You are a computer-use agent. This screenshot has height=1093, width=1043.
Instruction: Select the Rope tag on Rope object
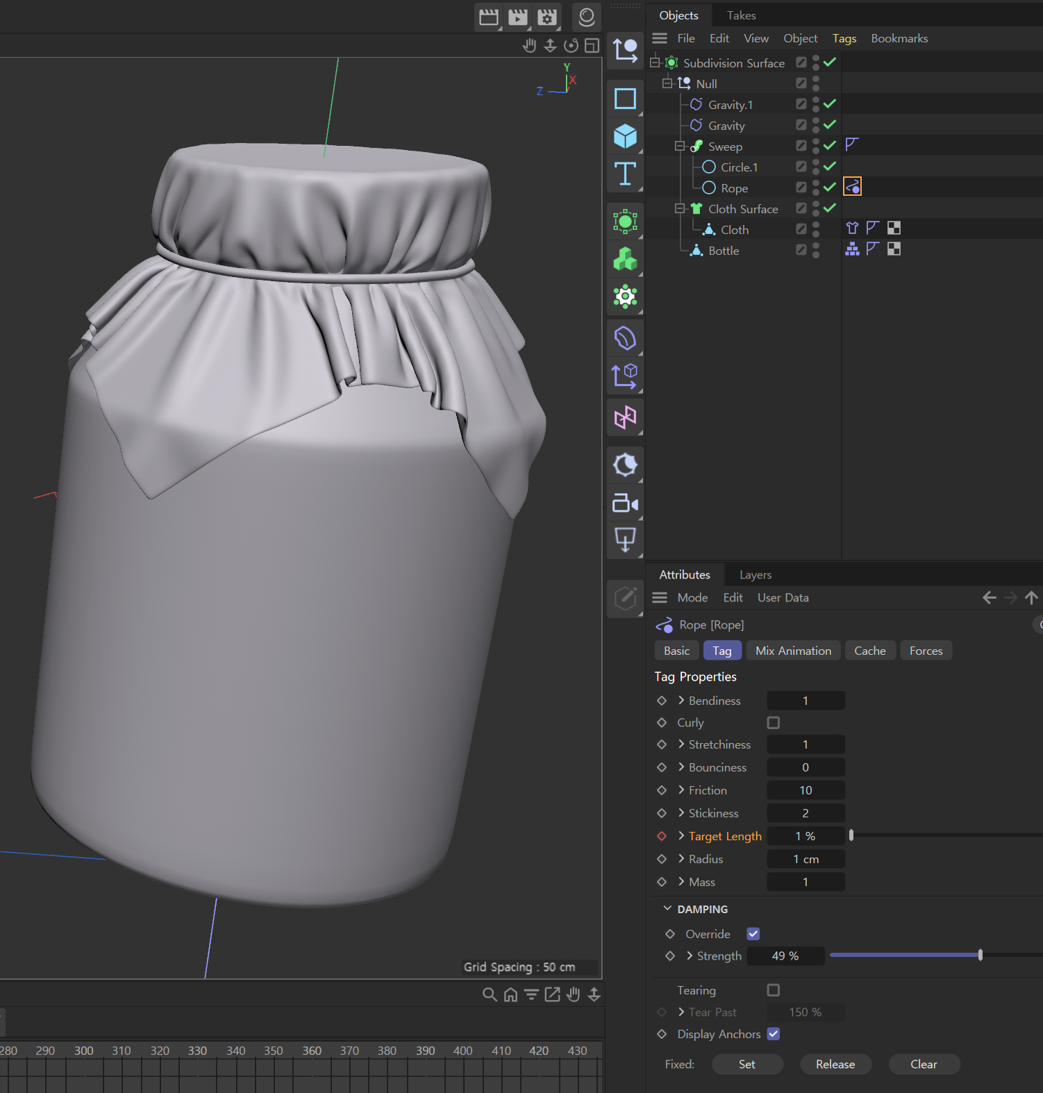pos(852,187)
